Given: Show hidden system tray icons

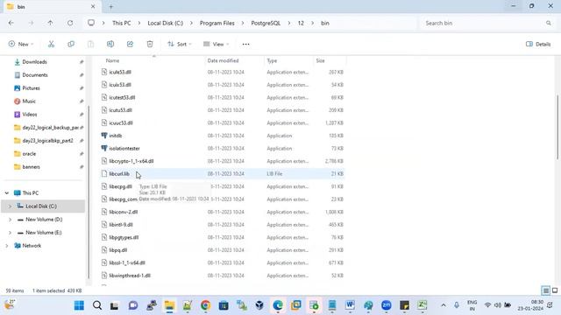Looking at the screenshot, I should (x=444, y=305).
